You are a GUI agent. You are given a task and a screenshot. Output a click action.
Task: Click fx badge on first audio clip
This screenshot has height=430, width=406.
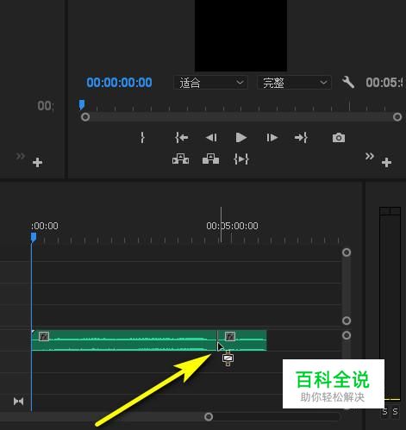pos(44,336)
